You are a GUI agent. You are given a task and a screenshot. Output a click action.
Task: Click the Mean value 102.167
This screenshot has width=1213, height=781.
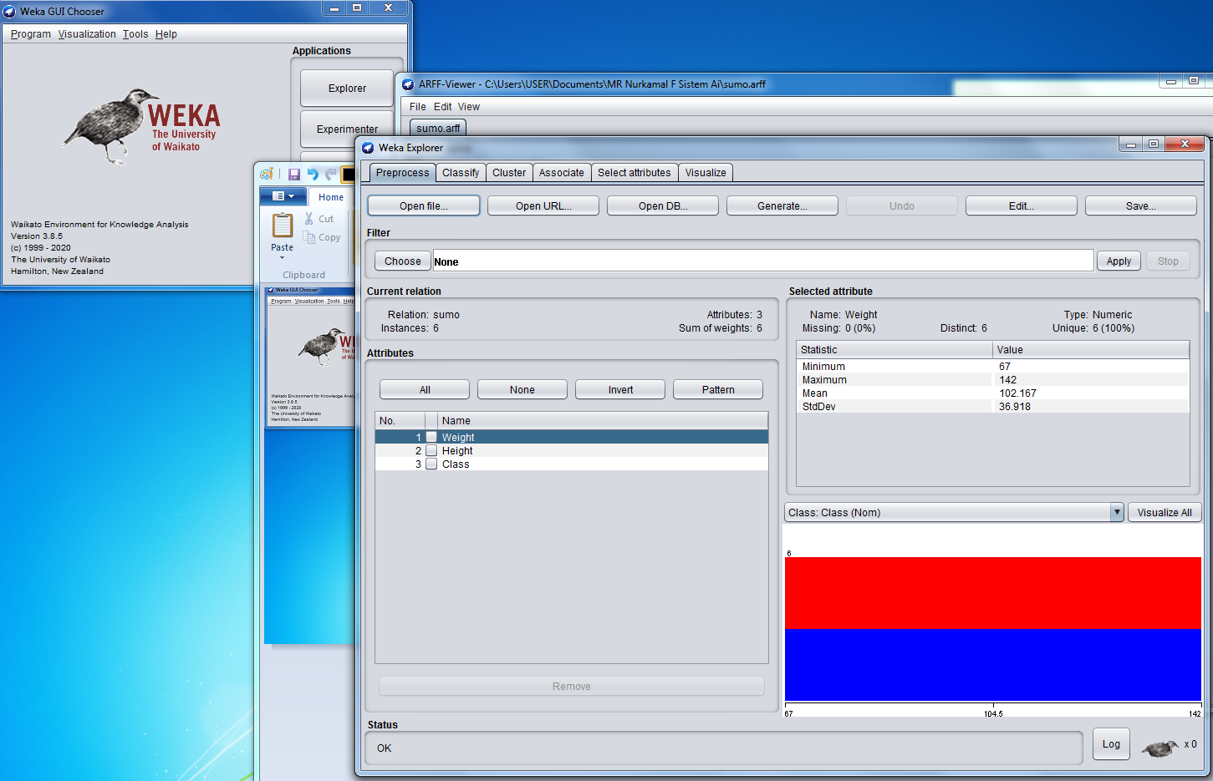tap(1017, 393)
